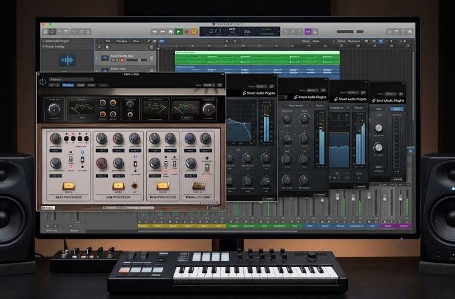Toggle the Bass Processor yellow ON button
Viewport: 455px width, 299px height.
point(68,186)
